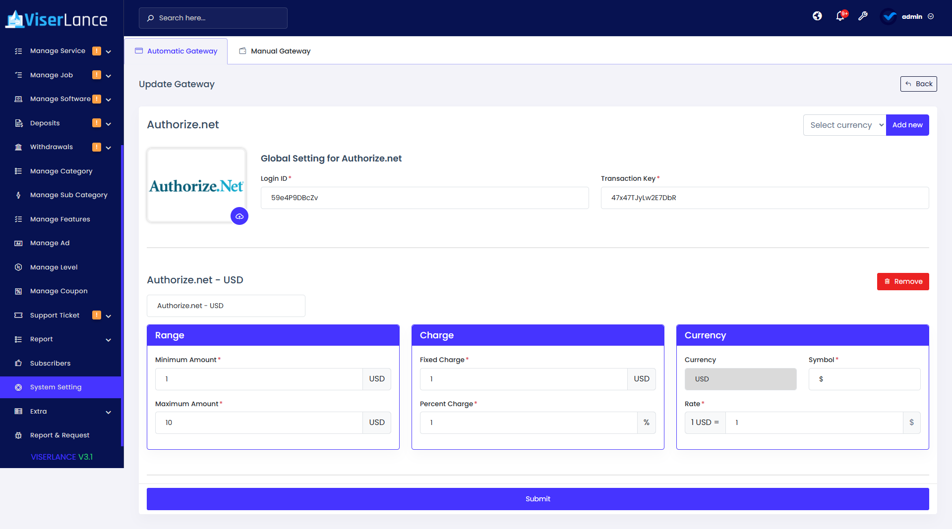Click the Login ID input field
Screen dimensions: 952x529
click(425, 198)
